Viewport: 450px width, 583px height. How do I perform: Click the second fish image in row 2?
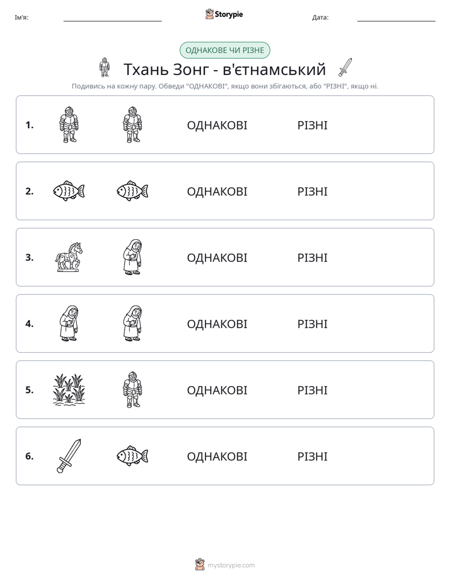pos(132,191)
